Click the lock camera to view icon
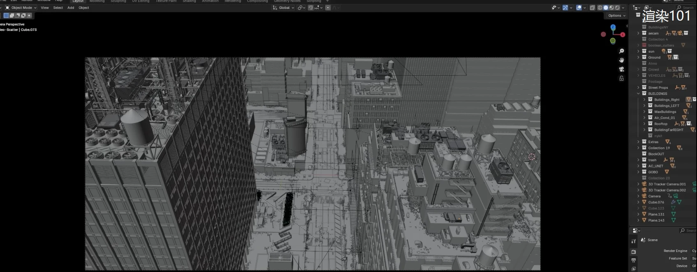697x272 pixels. (x=621, y=78)
